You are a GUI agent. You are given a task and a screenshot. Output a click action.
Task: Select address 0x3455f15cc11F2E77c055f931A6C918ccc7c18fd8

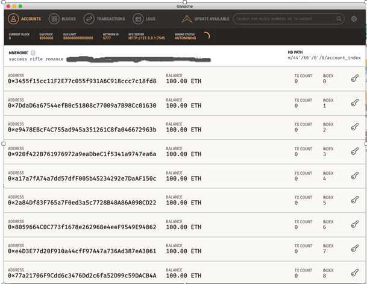[82, 81]
